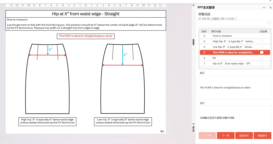Screen dimensions: 273x144
Task: Select the 'Low hip: X" is typically 8"' row
Action: coord(235,47)
